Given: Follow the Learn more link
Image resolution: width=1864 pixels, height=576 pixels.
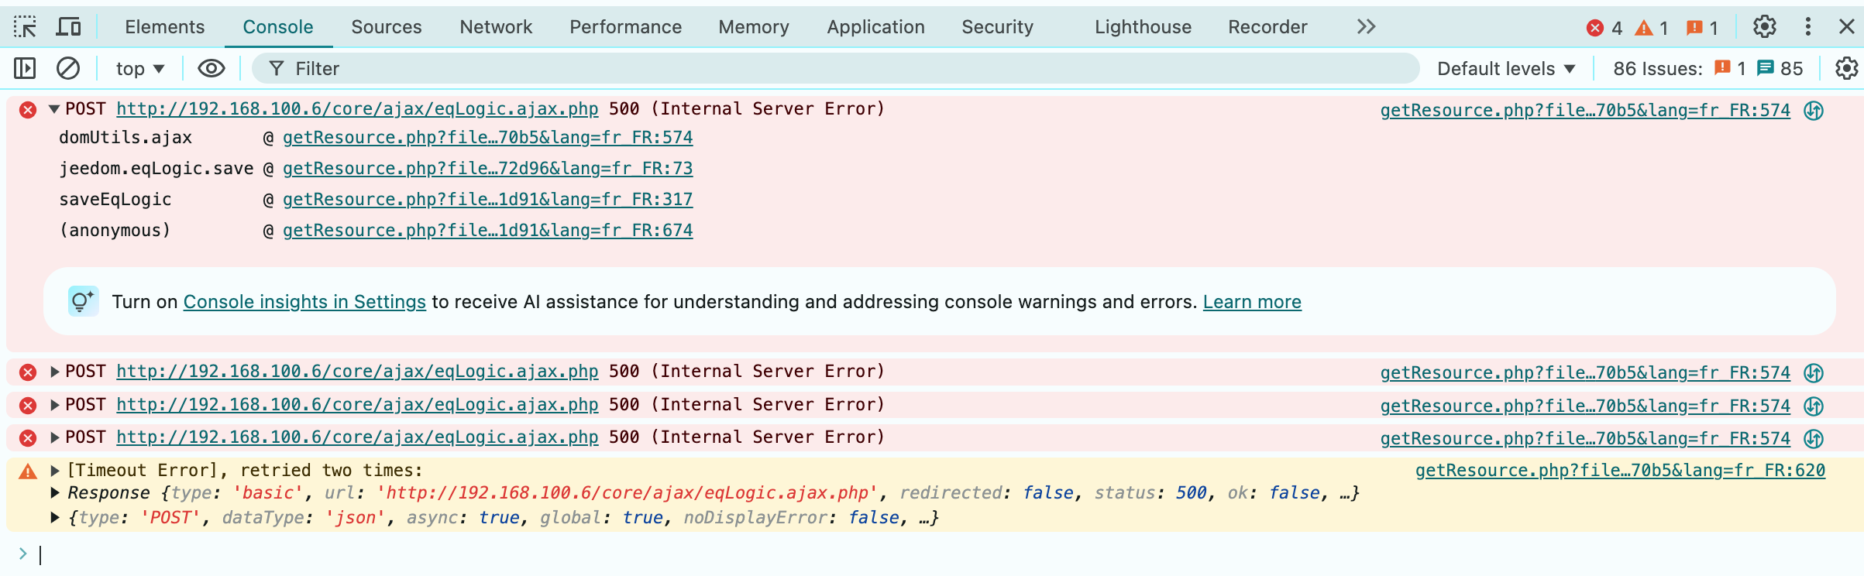Looking at the screenshot, I should click(x=1251, y=302).
